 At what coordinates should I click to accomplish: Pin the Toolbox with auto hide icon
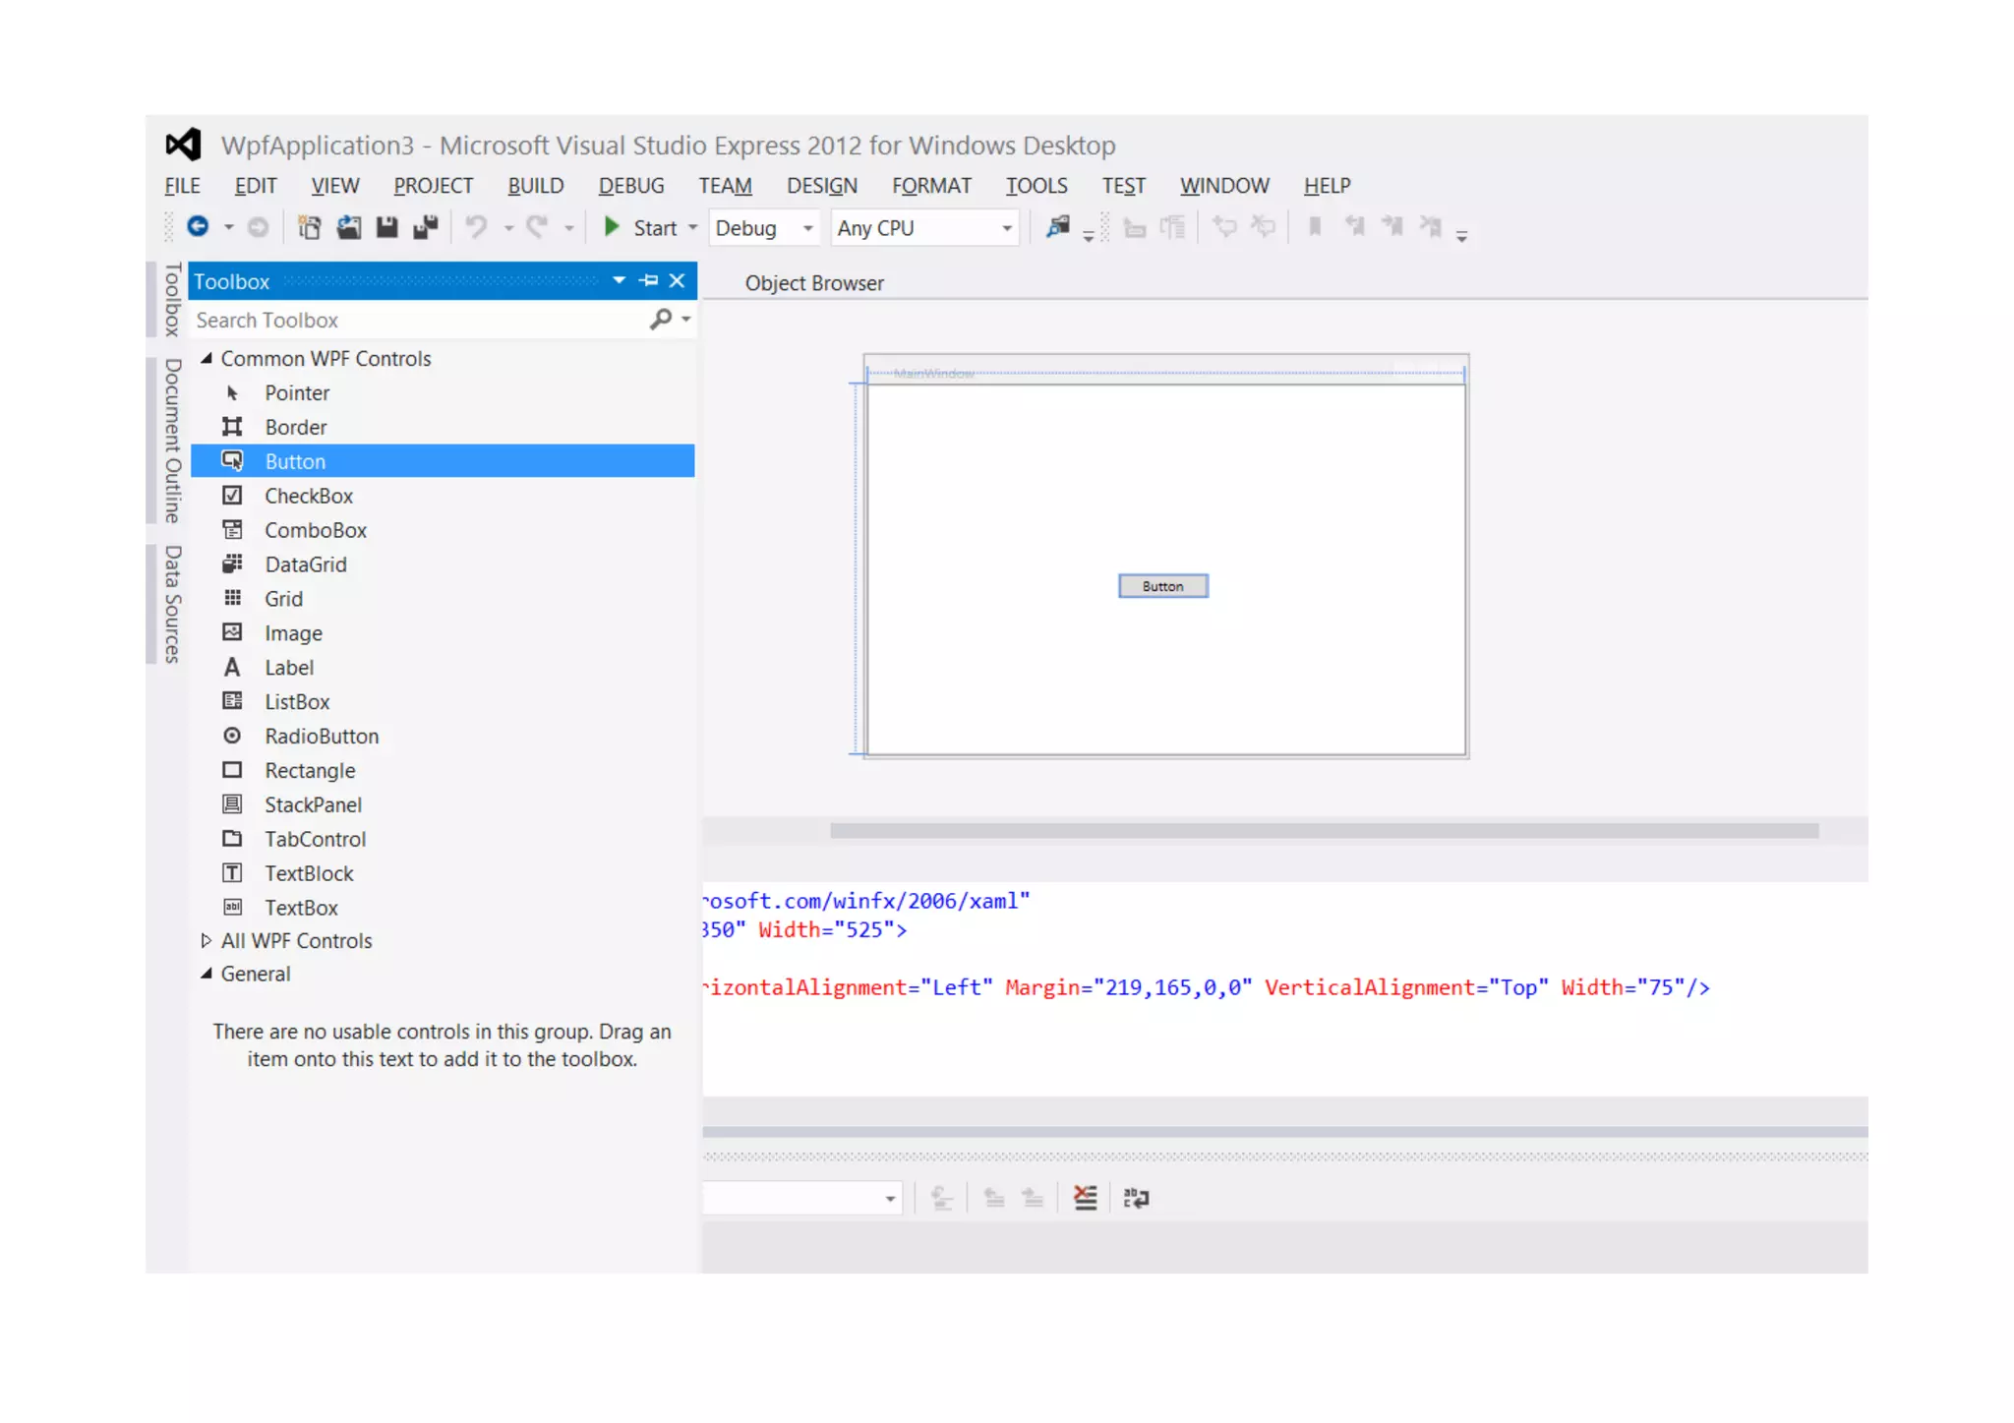pos(649,280)
